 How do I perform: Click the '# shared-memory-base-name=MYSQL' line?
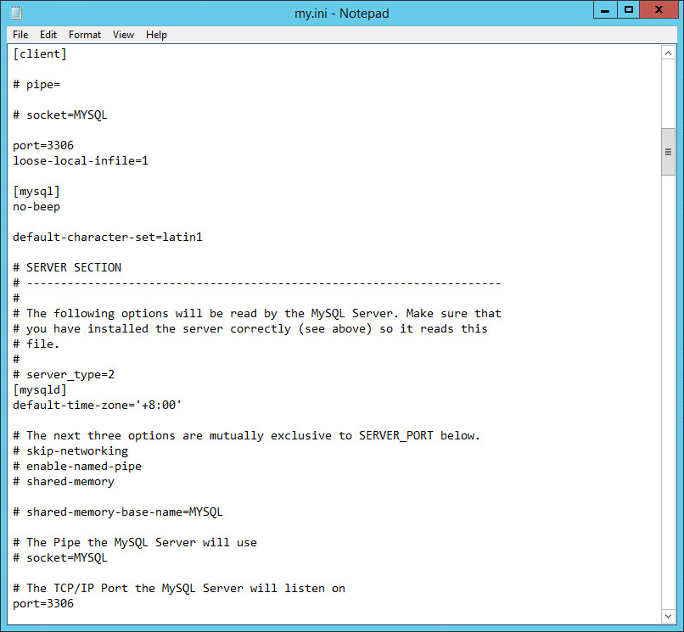coord(117,512)
